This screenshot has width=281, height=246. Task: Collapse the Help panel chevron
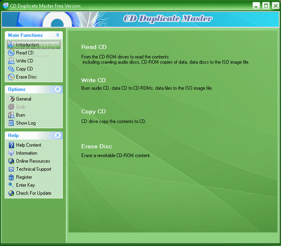[x=58, y=135]
